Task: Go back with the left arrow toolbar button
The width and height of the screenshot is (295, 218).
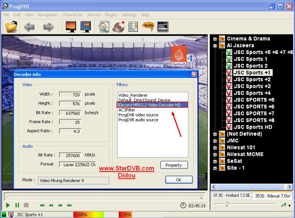Action: 29,27
